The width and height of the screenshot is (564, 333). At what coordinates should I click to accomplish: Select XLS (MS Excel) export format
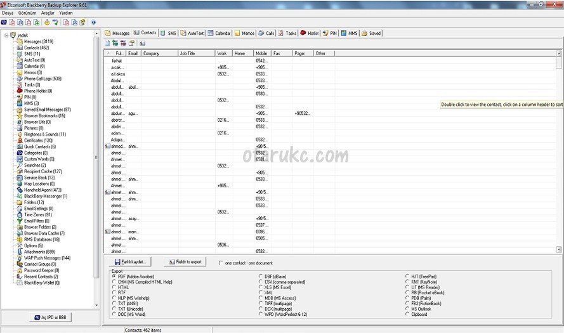point(260,287)
